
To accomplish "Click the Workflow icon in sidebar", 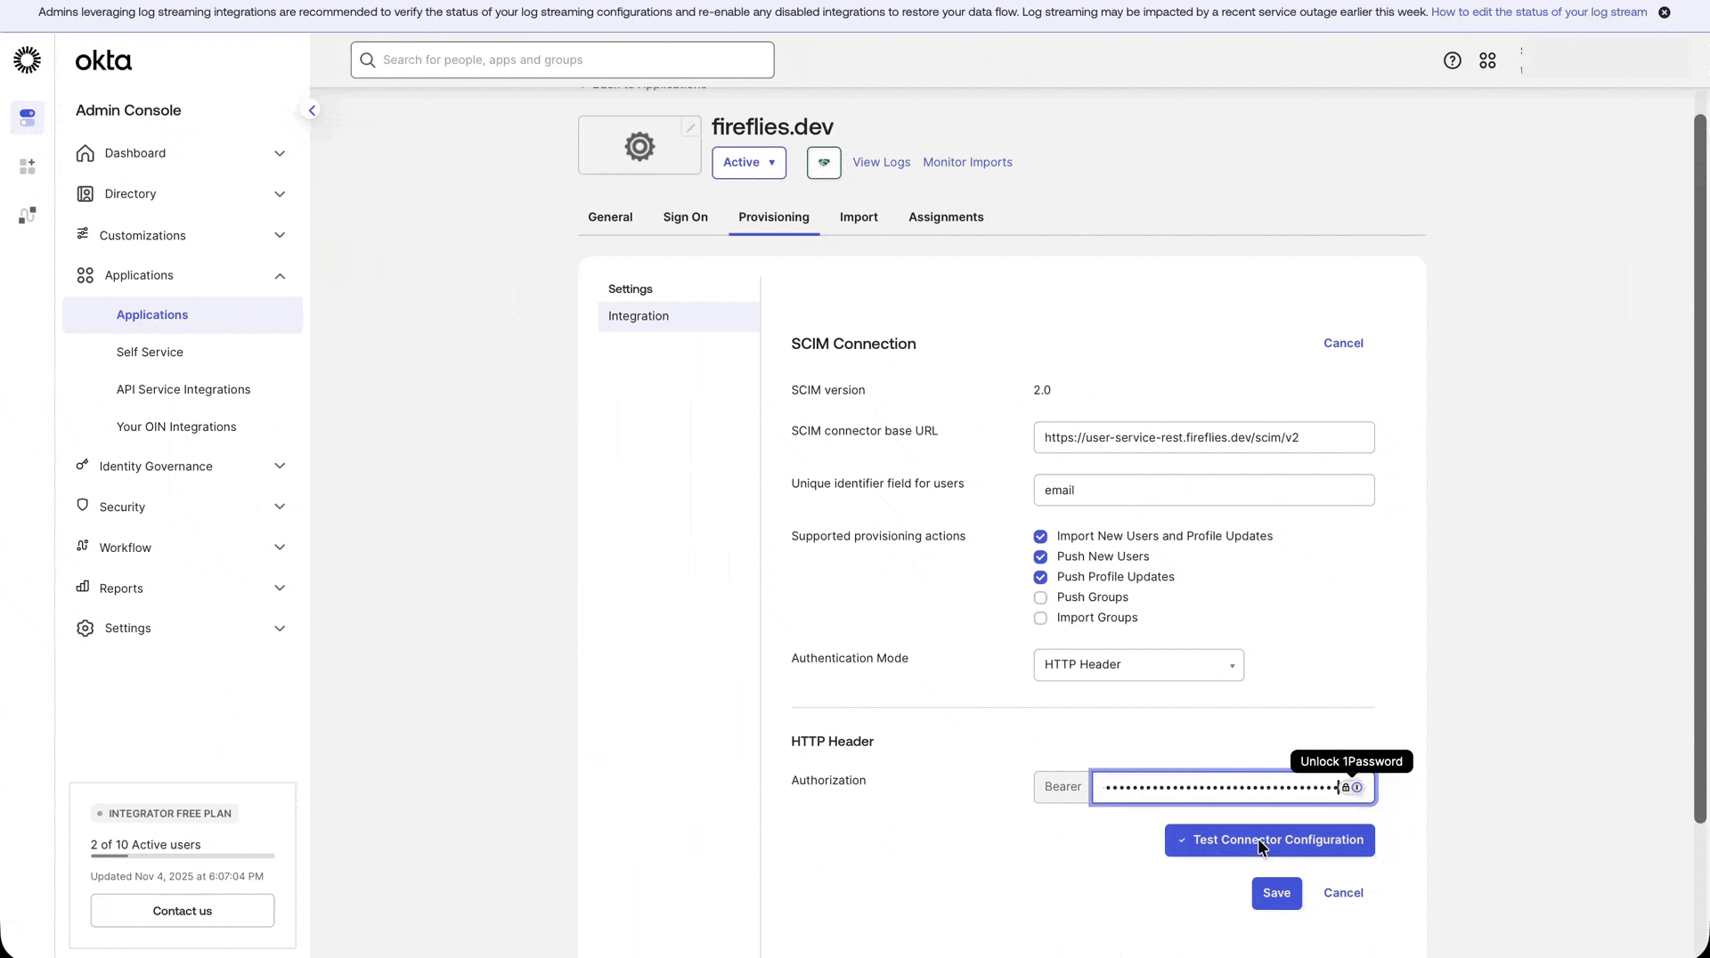I will tap(82, 546).
